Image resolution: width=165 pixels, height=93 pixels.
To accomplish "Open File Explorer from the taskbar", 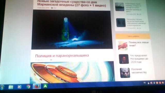I will tap(11, 87).
